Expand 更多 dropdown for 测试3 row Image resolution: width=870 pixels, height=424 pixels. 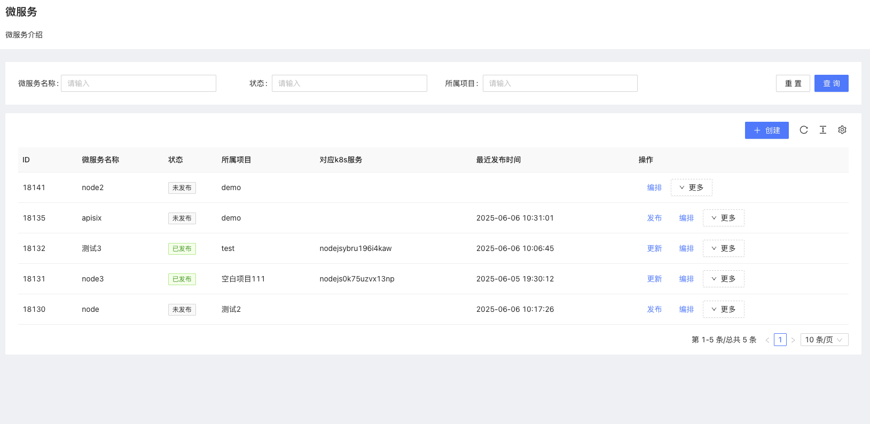pos(724,248)
